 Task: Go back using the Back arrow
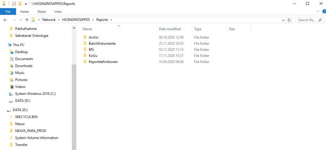5,20
